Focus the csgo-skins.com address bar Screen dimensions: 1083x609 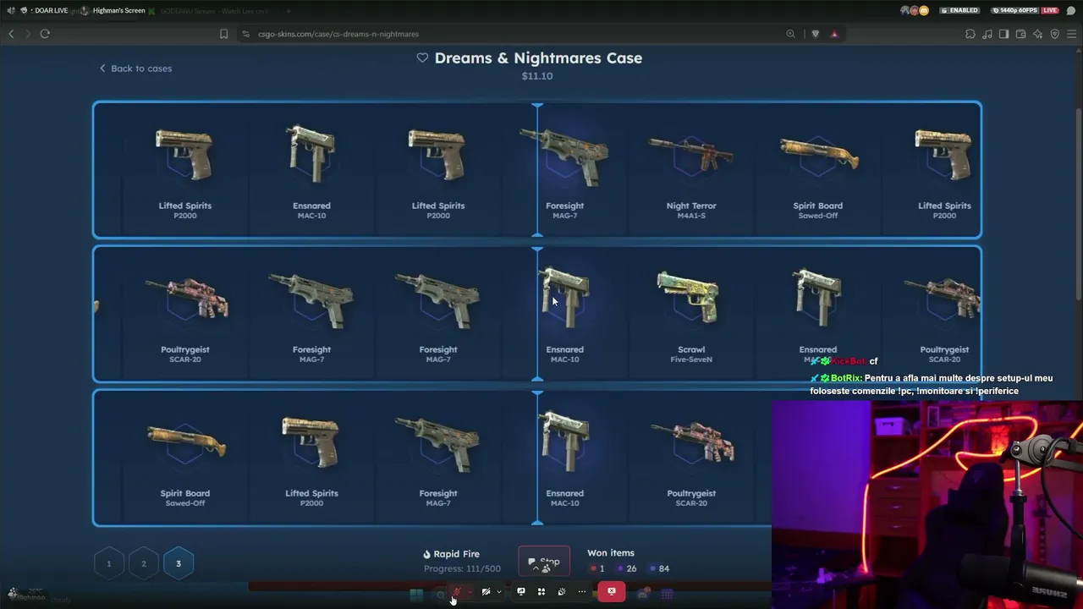click(x=338, y=34)
